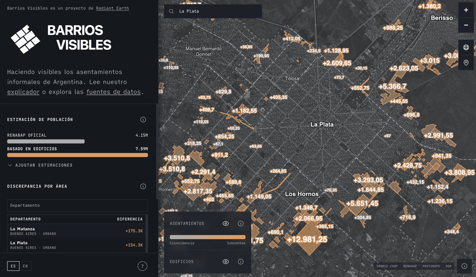Image resolution: width=476 pixels, height=277 pixels.
Task: Open the explicador link
Action: (x=23, y=92)
